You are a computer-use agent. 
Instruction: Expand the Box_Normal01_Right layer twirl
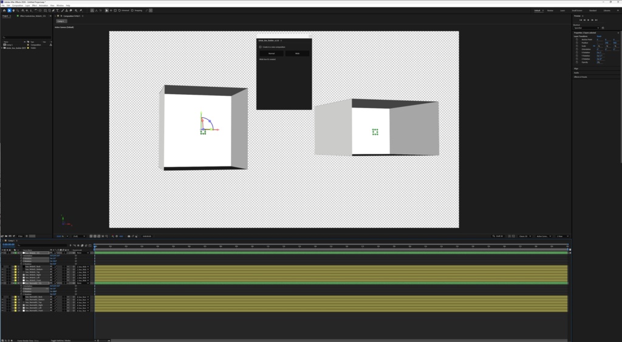point(13,305)
